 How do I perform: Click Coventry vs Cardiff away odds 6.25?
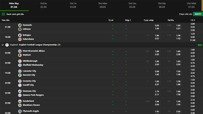click(193, 86)
